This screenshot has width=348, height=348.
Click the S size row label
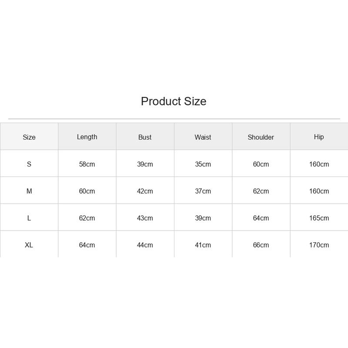tap(29, 164)
